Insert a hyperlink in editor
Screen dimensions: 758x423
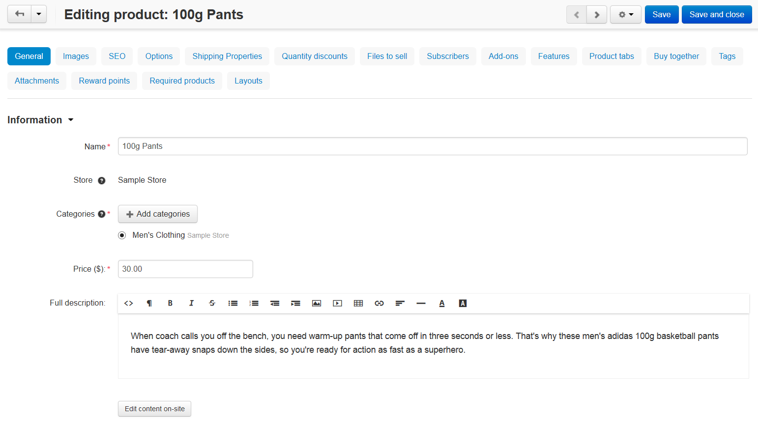click(x=379, y=303)
